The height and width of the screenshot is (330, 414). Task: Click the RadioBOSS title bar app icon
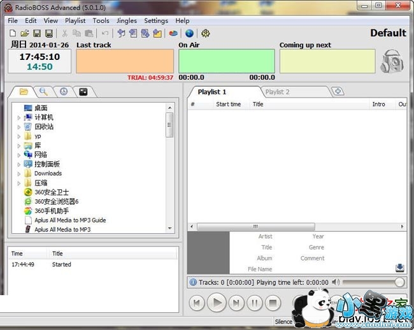8,8
